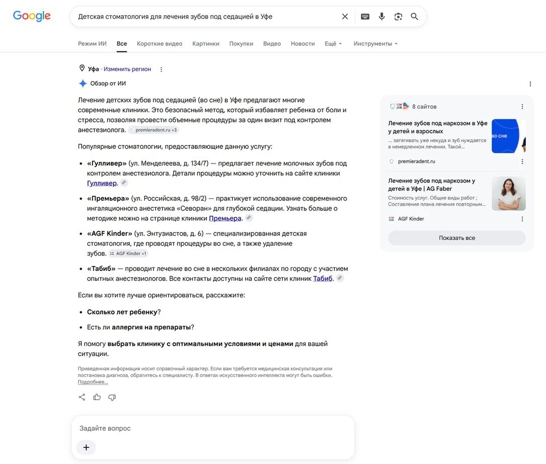Open the Картинки tab
This screenshot has width=546, height=464.
(x=206, y=44)
